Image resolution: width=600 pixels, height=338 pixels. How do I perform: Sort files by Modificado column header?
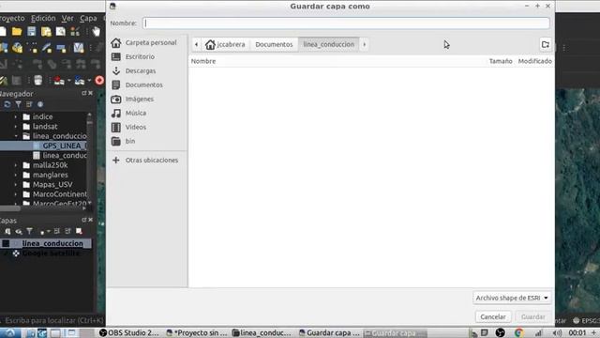[535, 61]
